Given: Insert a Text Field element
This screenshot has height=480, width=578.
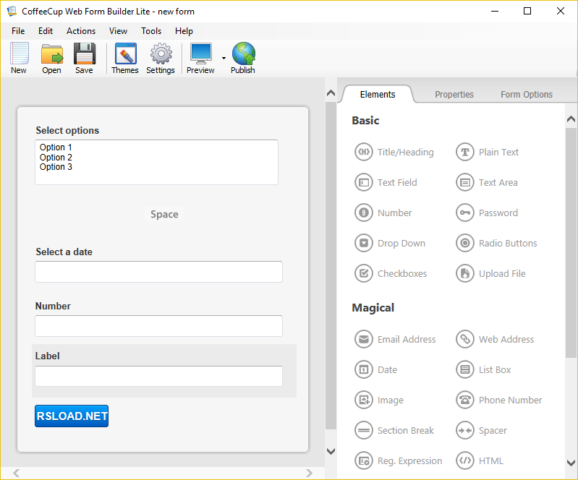Looking at the screenshot, I should coord(386,183).
